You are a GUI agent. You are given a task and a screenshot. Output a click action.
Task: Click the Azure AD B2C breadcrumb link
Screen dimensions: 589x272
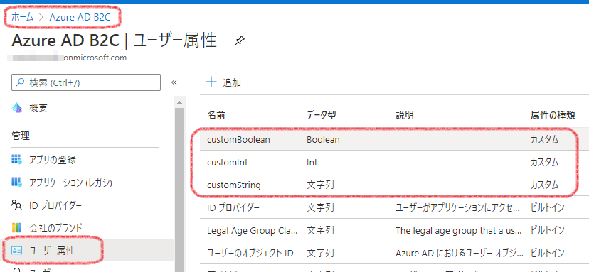(x=80, y=17)
